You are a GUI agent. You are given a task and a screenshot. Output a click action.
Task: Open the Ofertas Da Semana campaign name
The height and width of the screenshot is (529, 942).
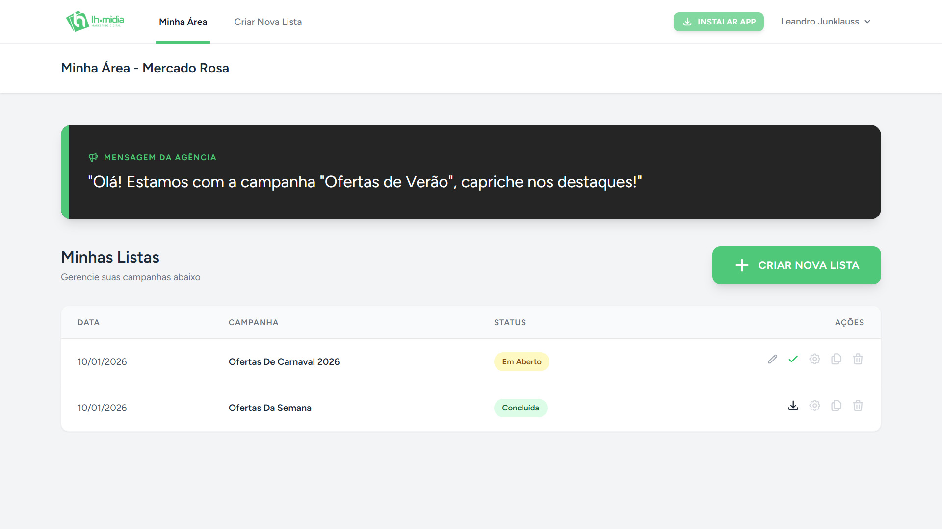click(270, 408)
